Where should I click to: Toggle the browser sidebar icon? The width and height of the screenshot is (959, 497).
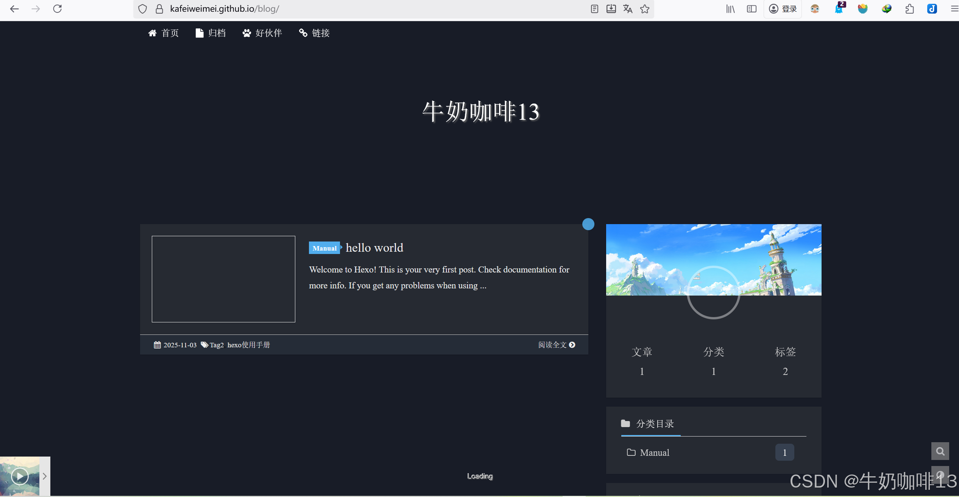click(x=752, y=9)
